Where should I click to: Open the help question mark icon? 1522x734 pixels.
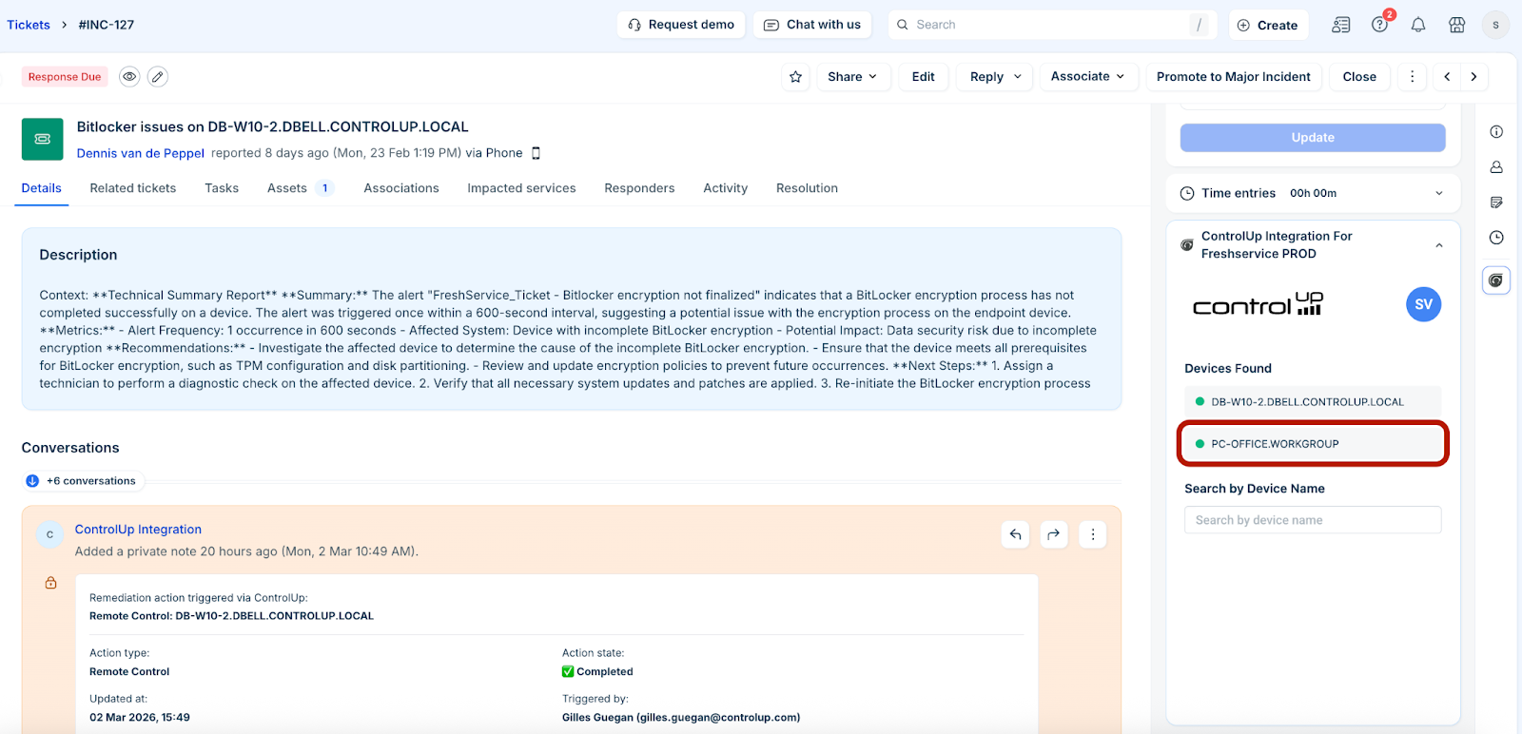click(1379, 25)
